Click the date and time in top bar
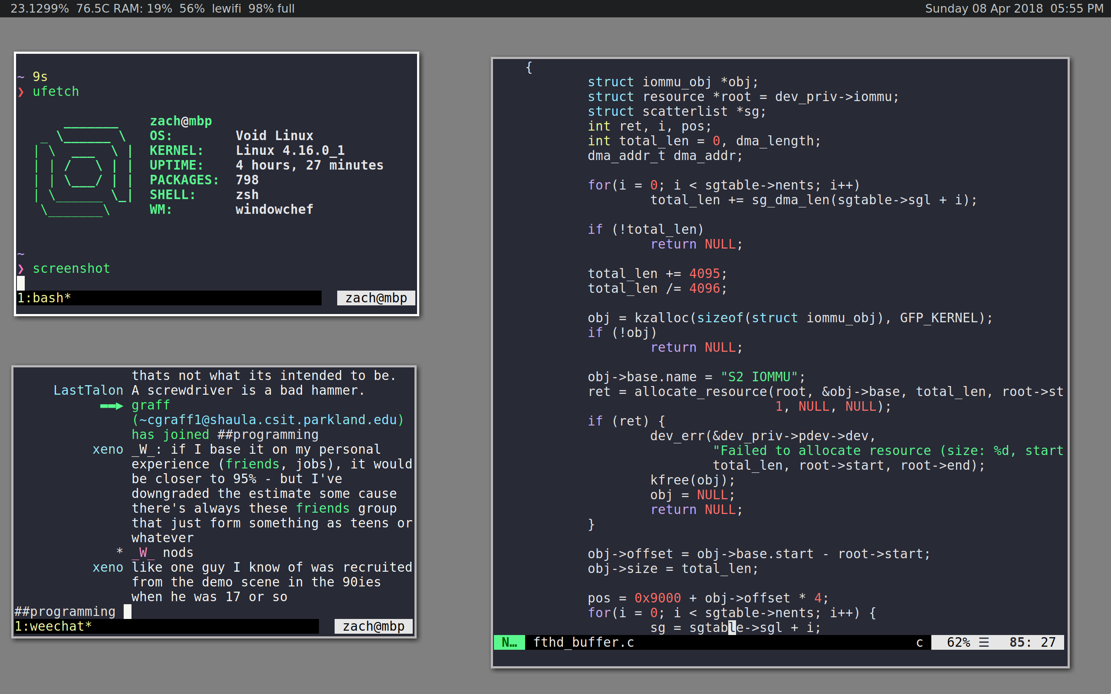The height and width of the screenshot is (694, 1111). tap(1014, 8)
